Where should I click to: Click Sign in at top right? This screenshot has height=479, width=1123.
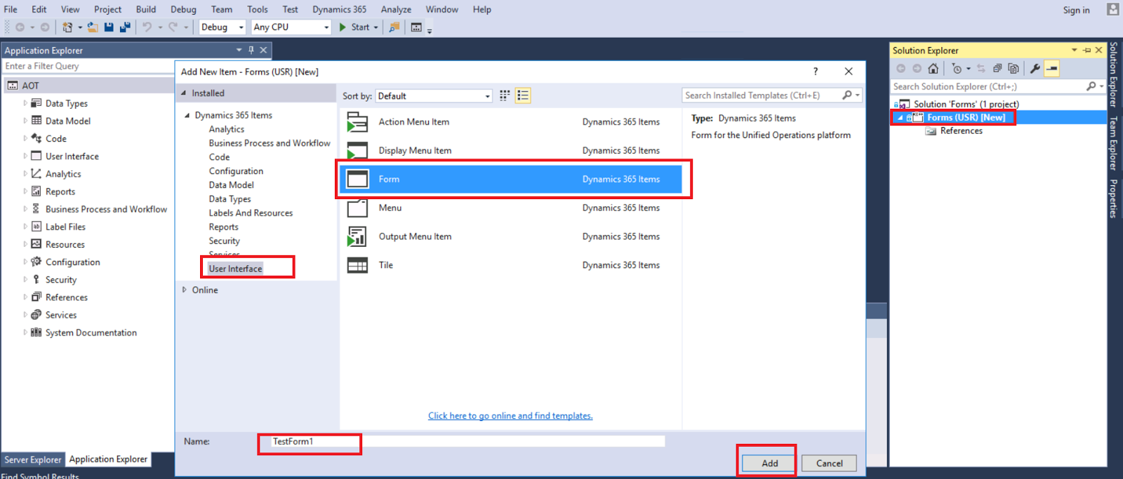(1076, 10)
